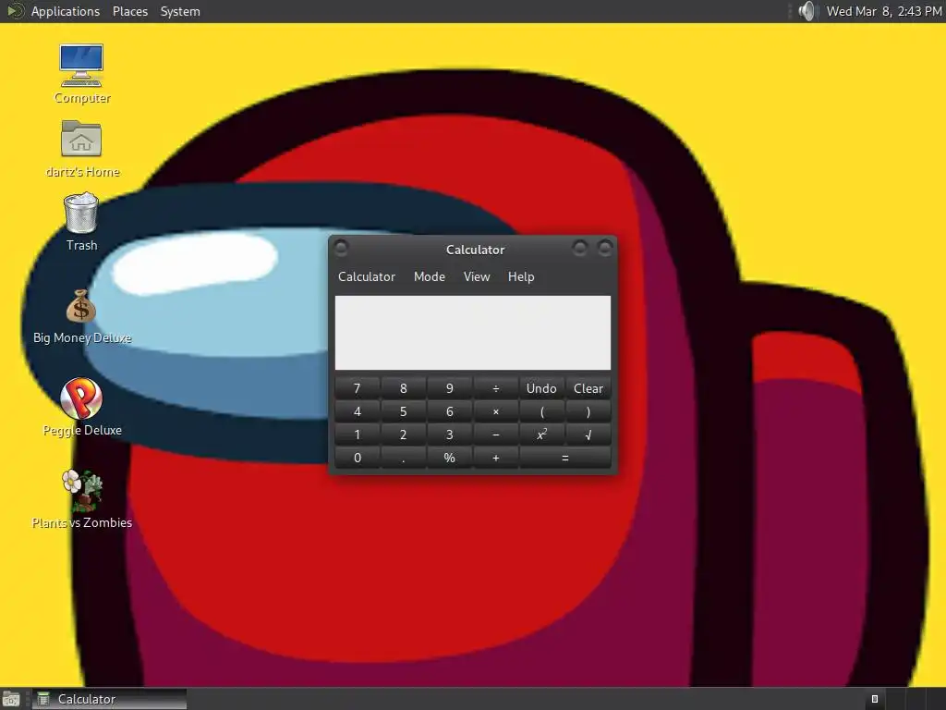Click the date and time clock

(884, 11)
